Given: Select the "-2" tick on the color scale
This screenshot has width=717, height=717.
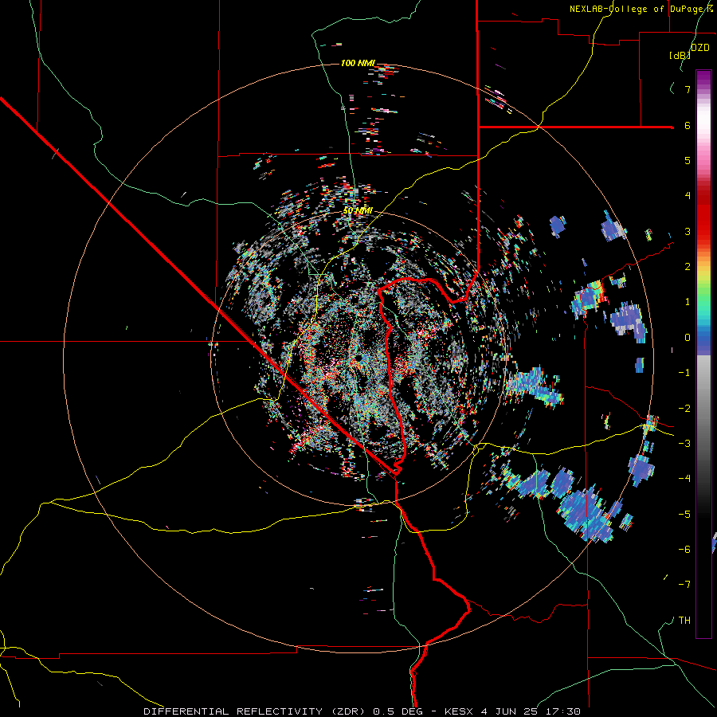Looking at the screenshot, I should [684, 409].
